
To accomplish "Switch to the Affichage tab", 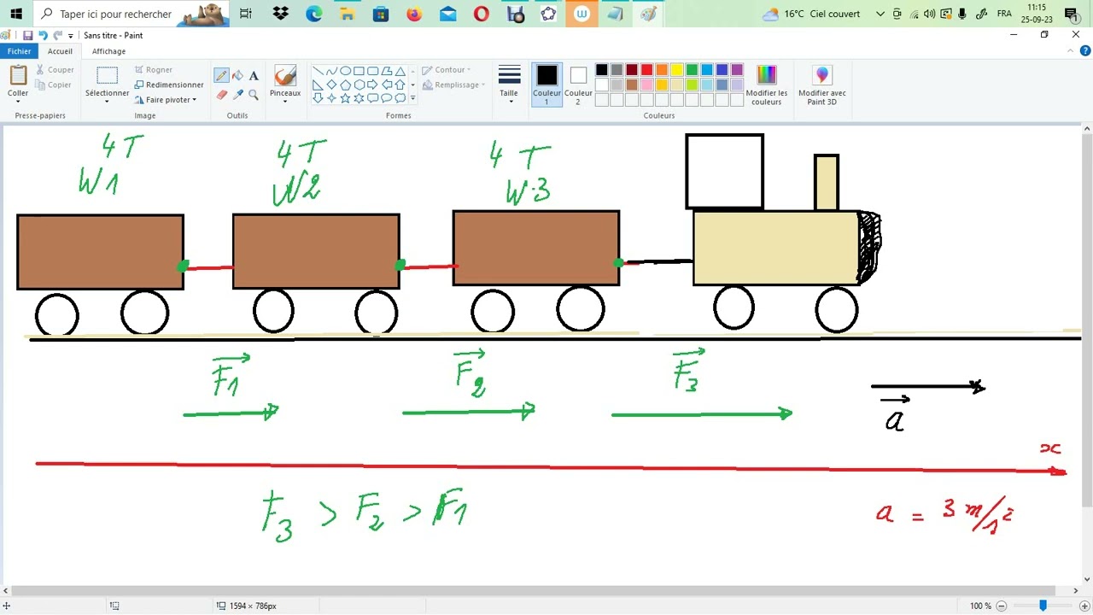I will coord(108,51).
